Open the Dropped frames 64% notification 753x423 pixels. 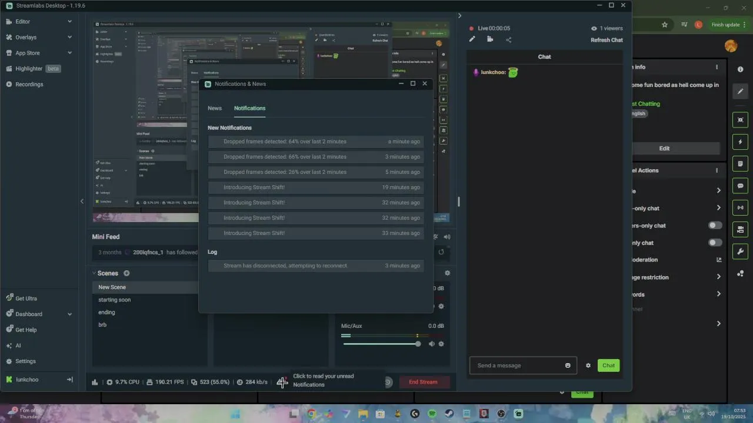(315, 142)
